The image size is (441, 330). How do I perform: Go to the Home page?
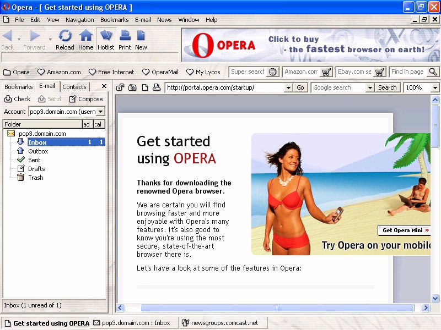[x=86, y=40]
